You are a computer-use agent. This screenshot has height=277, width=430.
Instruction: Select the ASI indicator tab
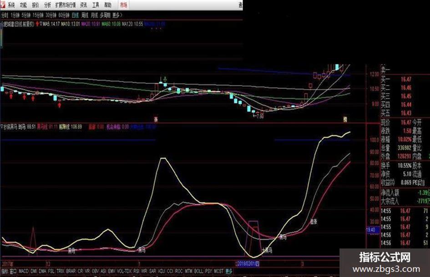pos(103,271)
